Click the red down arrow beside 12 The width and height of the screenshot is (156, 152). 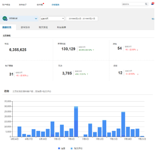(x=137, y=74)
